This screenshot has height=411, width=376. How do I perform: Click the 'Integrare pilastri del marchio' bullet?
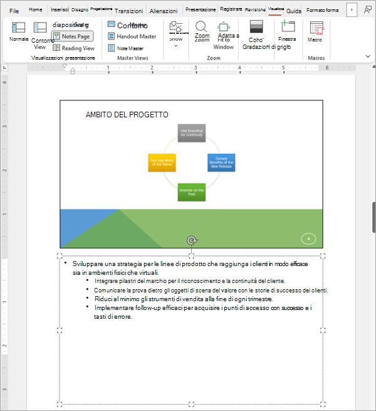(x=190, y=281)
